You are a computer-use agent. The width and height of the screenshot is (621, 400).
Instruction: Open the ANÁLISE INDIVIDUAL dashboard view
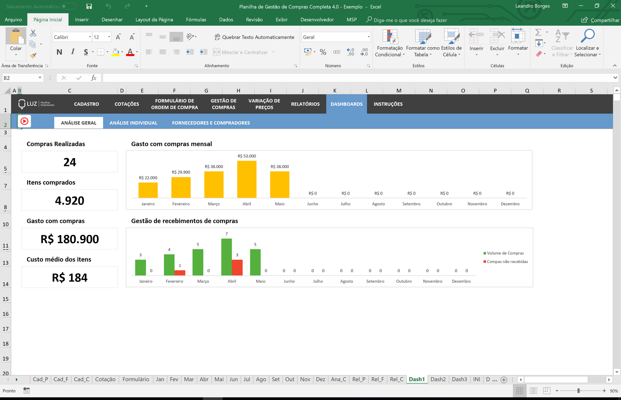[133, 123]
